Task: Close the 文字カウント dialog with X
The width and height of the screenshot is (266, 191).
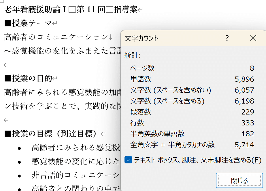Action: coord(253,38)
